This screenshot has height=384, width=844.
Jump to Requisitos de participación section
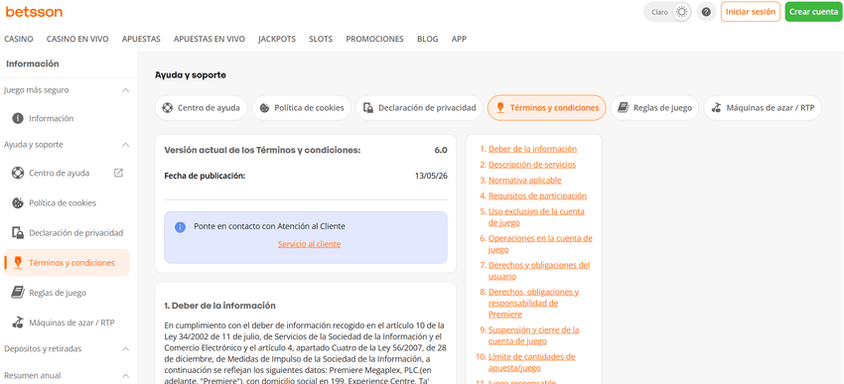coord(537,195)
